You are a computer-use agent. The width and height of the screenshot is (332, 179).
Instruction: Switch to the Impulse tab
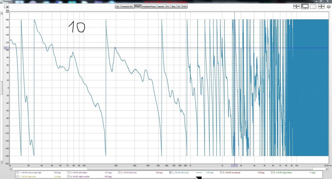pos(161,7)
